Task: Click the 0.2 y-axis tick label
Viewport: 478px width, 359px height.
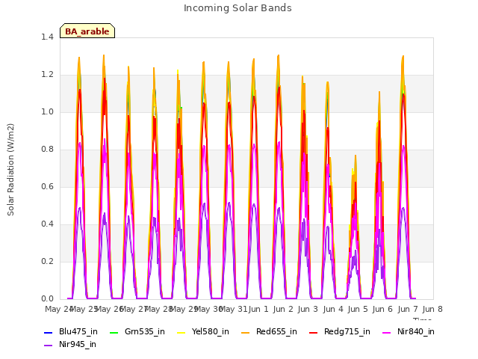Action: (47, 261)
